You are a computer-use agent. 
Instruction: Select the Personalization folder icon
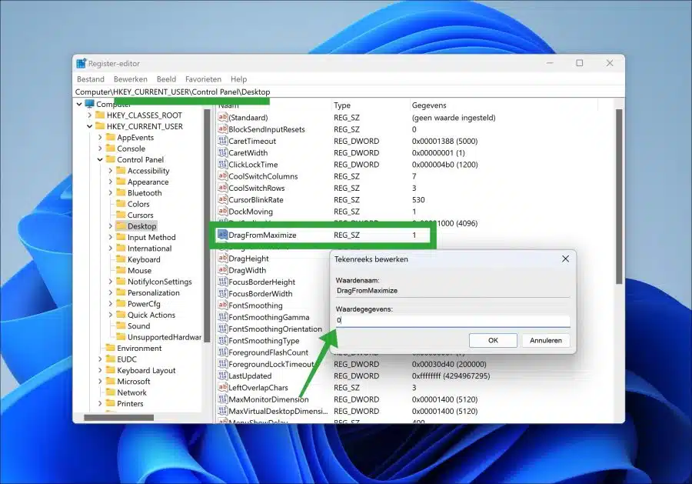pyautogui.click(x=121, y=292)
